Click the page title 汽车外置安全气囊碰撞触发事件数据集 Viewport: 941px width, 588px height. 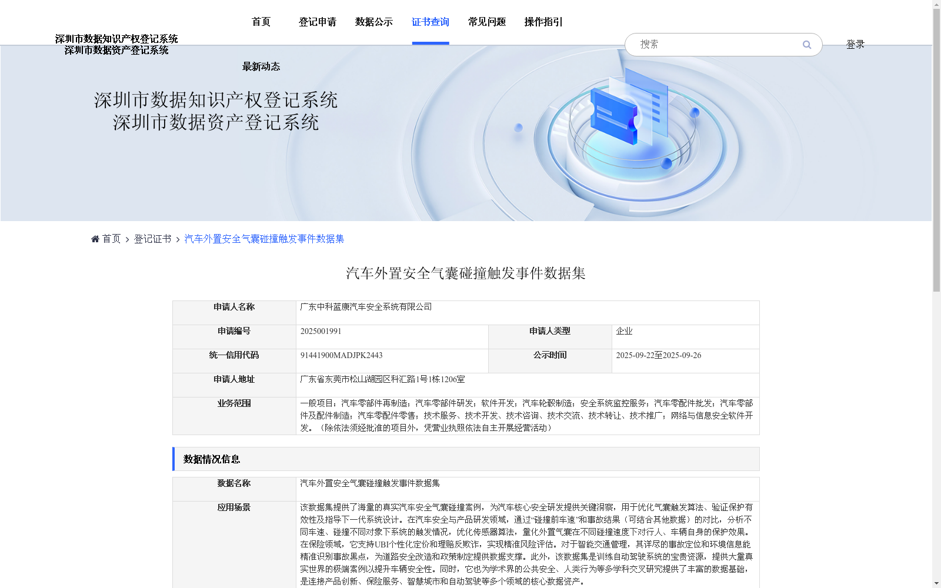(466, 273)
